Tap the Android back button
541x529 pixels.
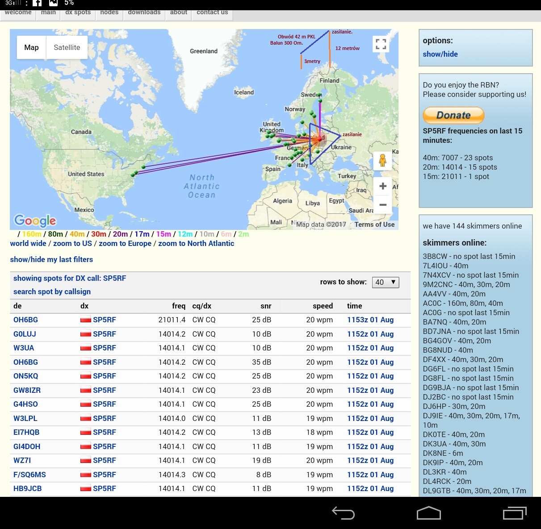[x=343, y=513]
